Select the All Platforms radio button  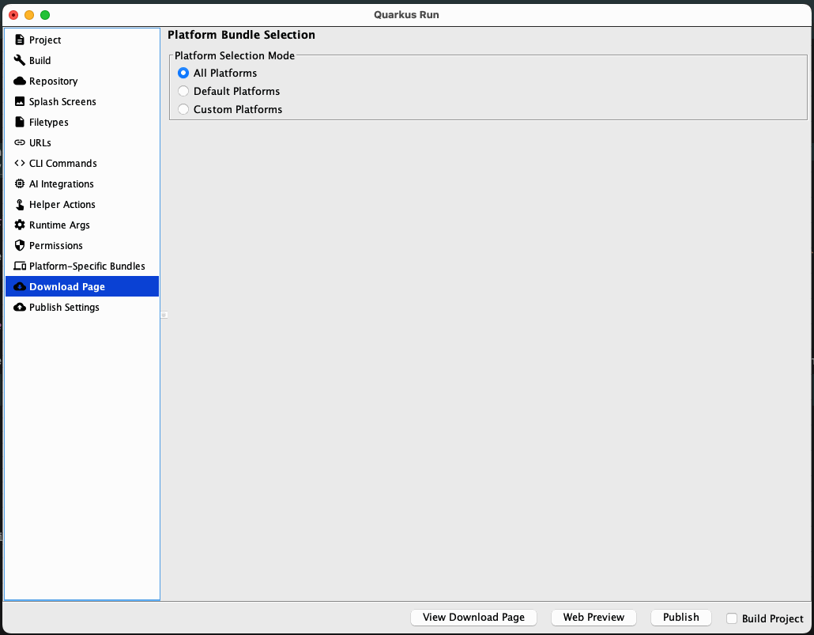coord(183,73)
